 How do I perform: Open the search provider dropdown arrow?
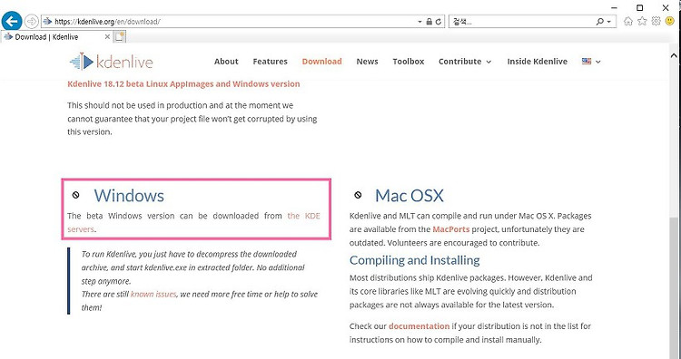tap(609, 22)
